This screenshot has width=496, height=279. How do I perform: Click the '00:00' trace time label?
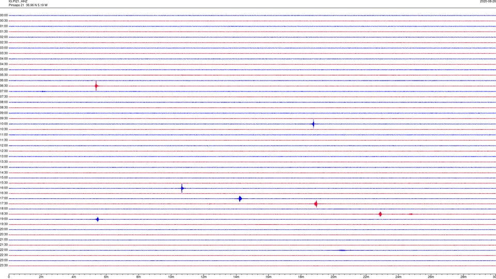pyautogui.click(x=4, y=15)
